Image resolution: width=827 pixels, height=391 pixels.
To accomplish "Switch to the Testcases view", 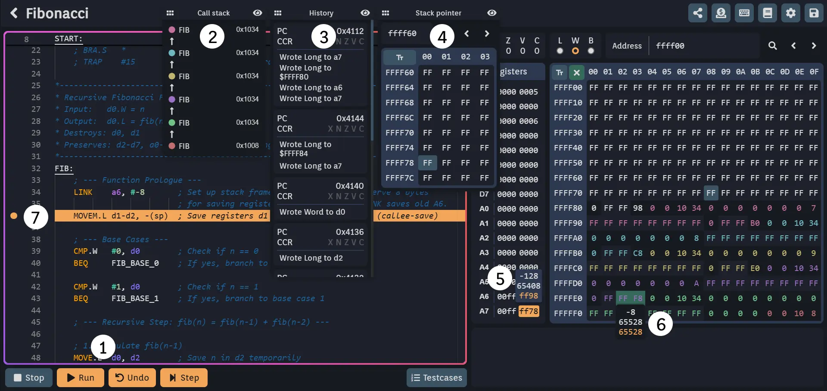I will [436, 378].
